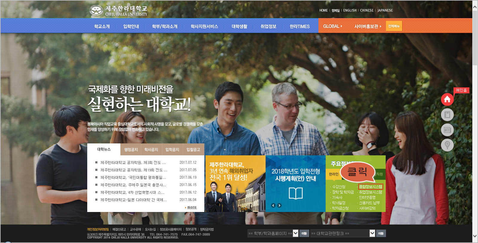The height and width of the screenshot is (243, 478).
Task: Switch to ENGLISH site
Action: [350, 10]
